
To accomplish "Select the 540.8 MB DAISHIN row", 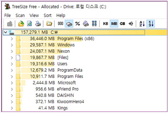I will [x=55, y=95].
